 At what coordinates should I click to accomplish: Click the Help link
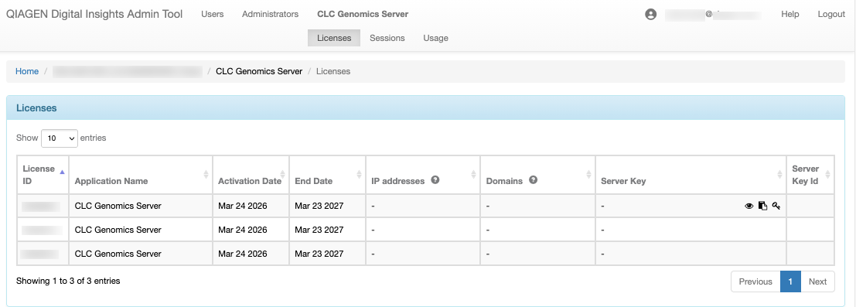[x=790, y=14]
